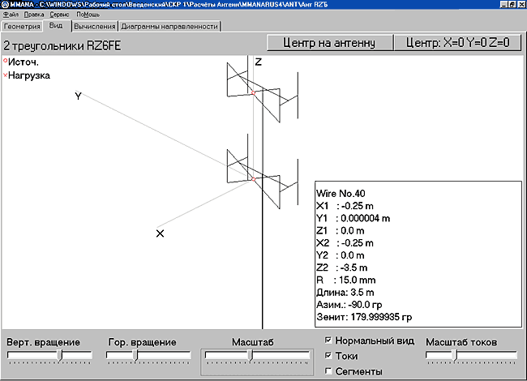Open the Помощь menu

[88, 15]
